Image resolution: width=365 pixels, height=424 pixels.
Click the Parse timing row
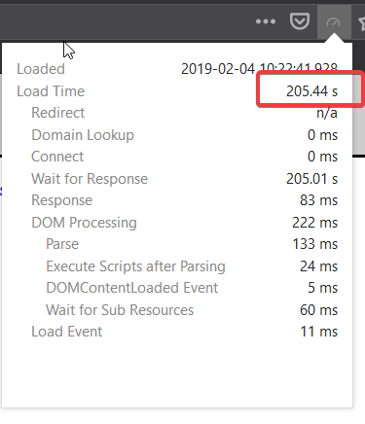click(x=192, y=244)
